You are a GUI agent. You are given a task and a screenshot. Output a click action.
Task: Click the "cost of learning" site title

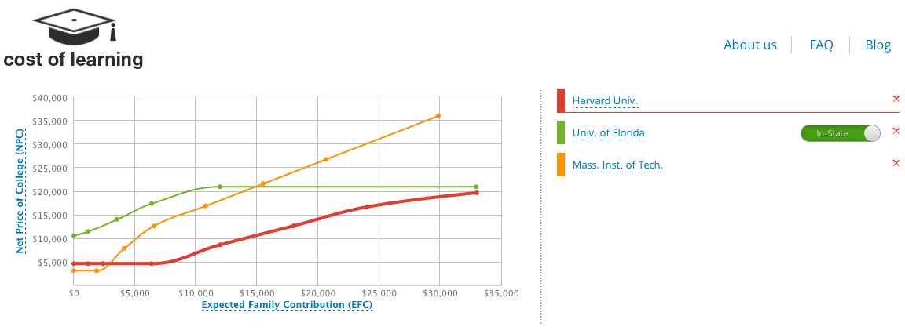point(73,60)
